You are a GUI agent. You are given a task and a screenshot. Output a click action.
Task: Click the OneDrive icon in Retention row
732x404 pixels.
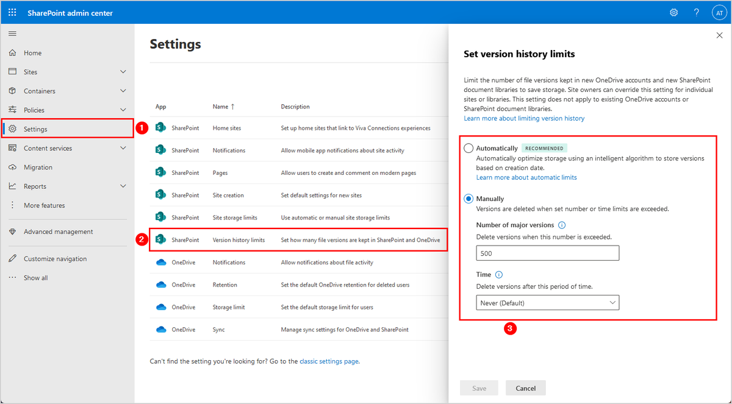click(161, 285)
